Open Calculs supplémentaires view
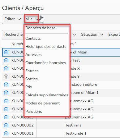120x138 pixels. (x=47, y=95)
